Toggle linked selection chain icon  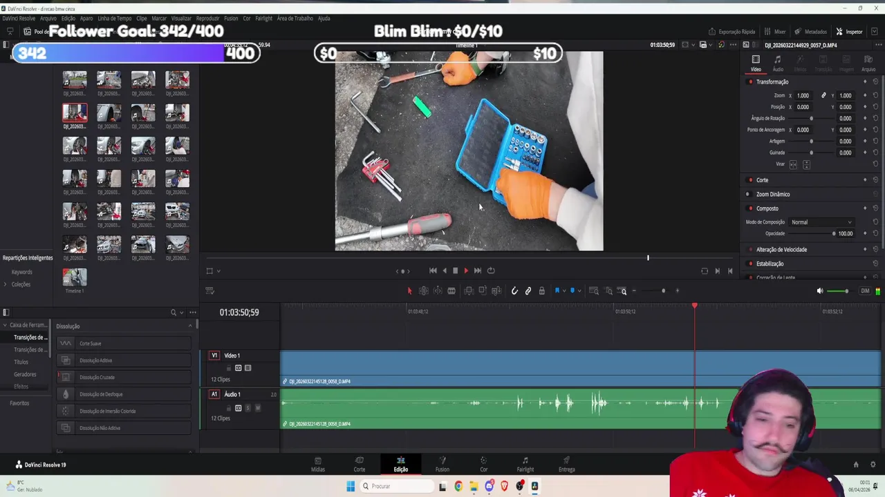[x=528, y=291]
